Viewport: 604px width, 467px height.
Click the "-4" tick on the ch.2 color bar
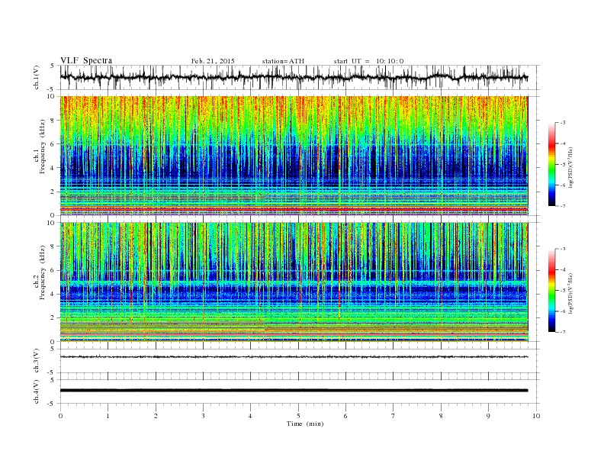(563, 269)
